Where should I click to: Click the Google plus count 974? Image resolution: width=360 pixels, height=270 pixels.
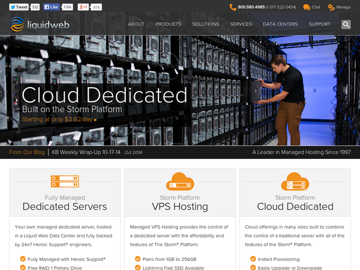pyautogui.click(x=96, y=7)
